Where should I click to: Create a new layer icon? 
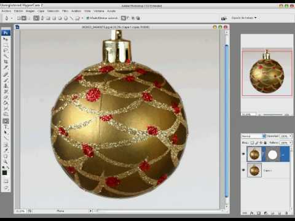[280, 213]
